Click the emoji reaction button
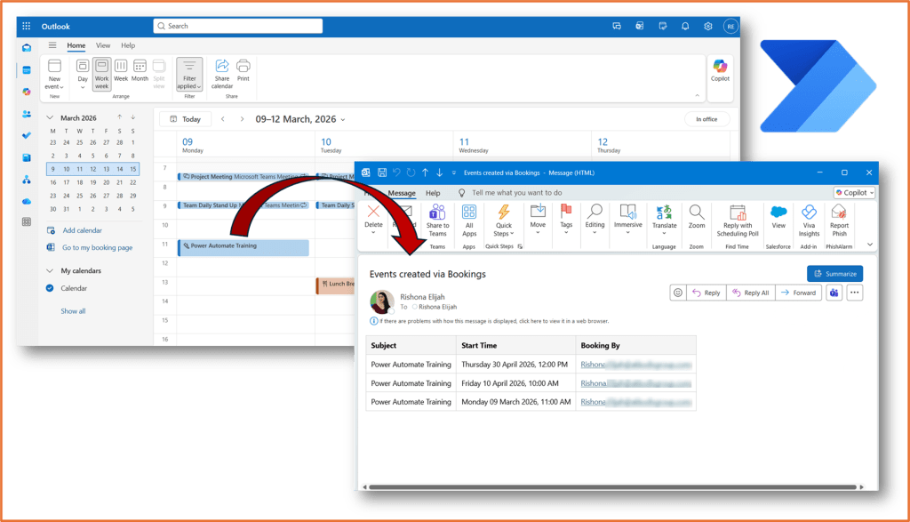 pos(678,293)
